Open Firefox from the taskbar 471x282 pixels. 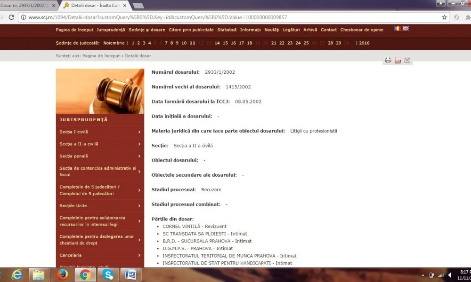click(63, 274)
